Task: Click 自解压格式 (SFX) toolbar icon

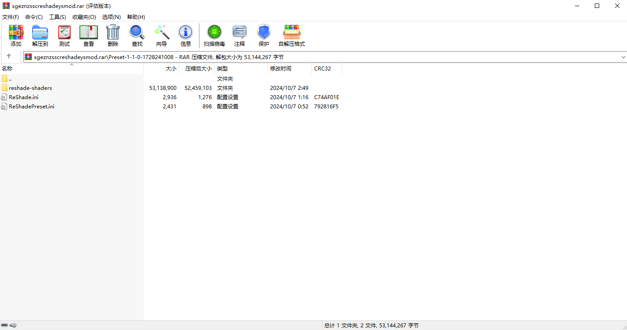Action: (x=292, y=33)
